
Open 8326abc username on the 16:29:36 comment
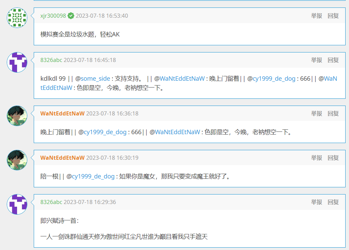coord(51,202)
